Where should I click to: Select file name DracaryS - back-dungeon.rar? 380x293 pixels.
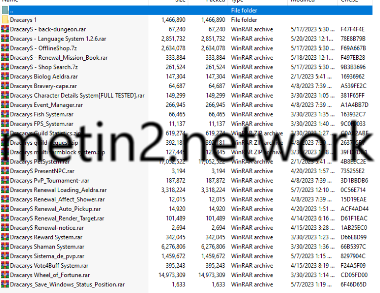click(x=48, y=29)
